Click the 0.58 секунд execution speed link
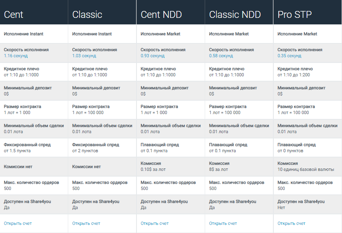 click(x=221, y=56)
